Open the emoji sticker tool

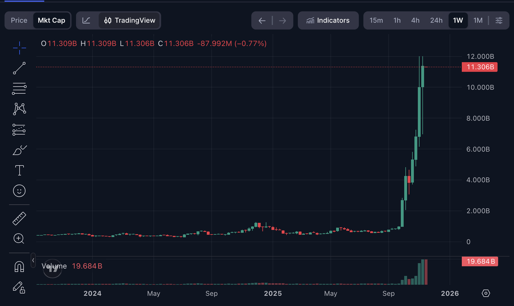19,191
